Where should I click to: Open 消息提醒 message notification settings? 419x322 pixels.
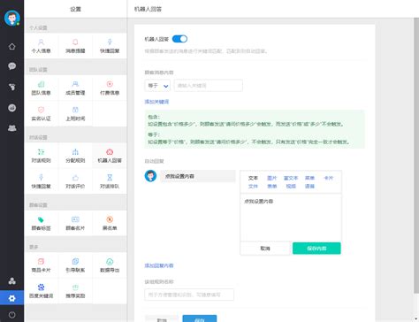coord(75,46)
